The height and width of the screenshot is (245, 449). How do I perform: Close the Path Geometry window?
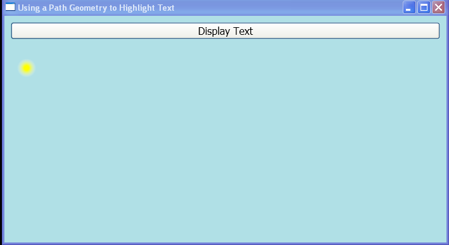pyautogui.click(x=438, y=8)
